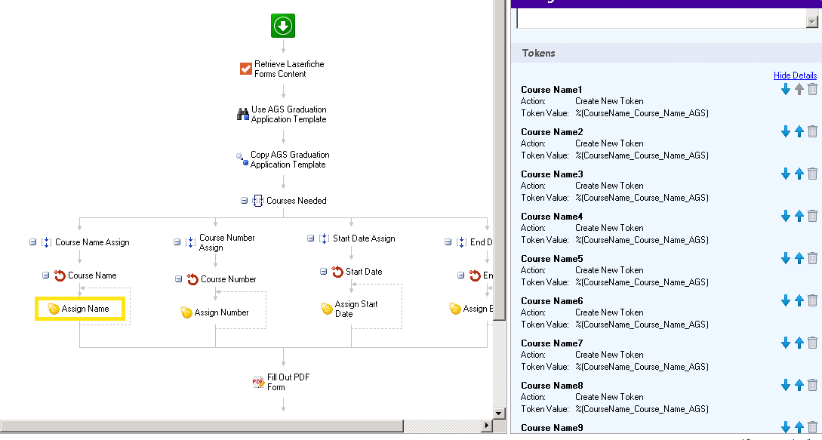Collapse the Course Name loop
Image resolution: width=822 pixels, height=440 pixels.
point(45,275)
